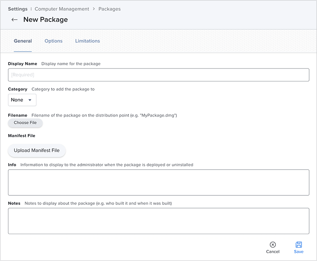Viewport: 317px width, 261px height.
Task: Click the Display Name field label
Action: coord(23,64)
